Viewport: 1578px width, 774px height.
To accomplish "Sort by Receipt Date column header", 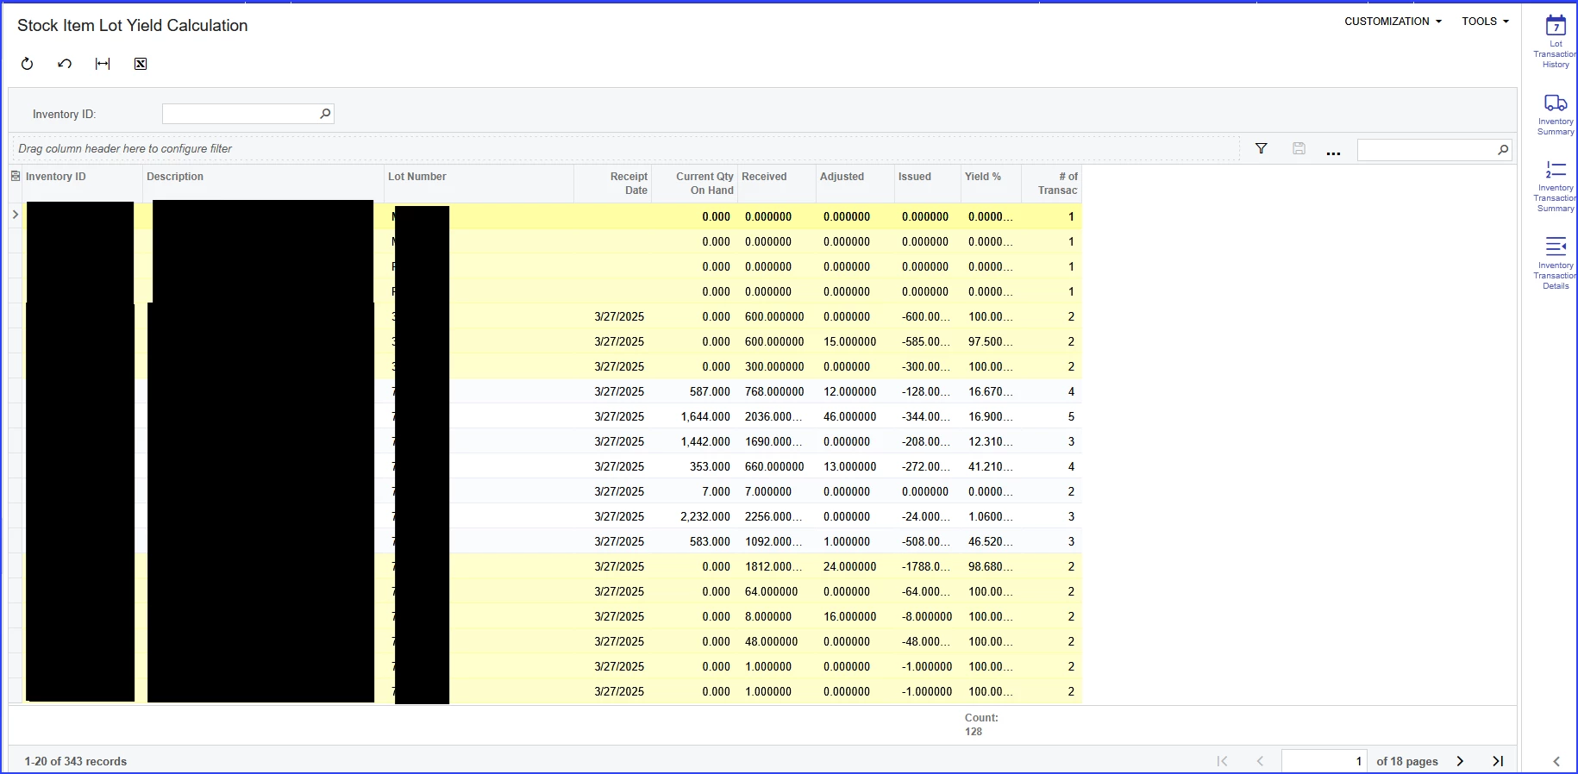I will point(612,184).
